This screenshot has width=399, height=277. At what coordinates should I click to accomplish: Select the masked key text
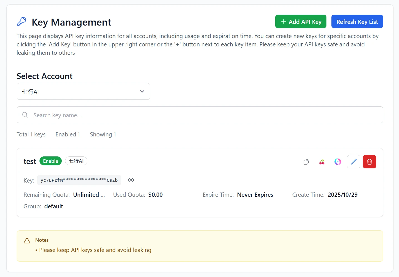point(79,180)
